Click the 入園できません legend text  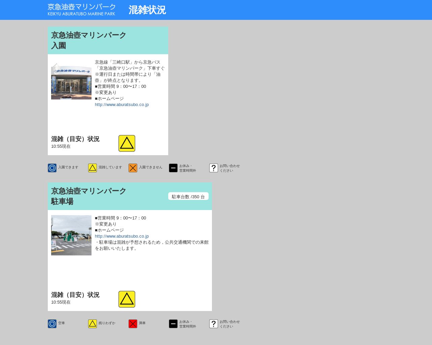(151, 167)
